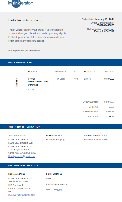122x202 pixels.
Task: Click the In Stock availability text
Action: pos(61,79)
